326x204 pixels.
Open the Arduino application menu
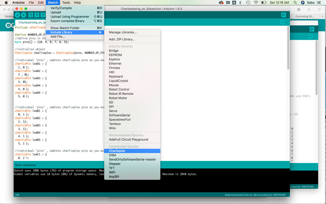[18, 3]
